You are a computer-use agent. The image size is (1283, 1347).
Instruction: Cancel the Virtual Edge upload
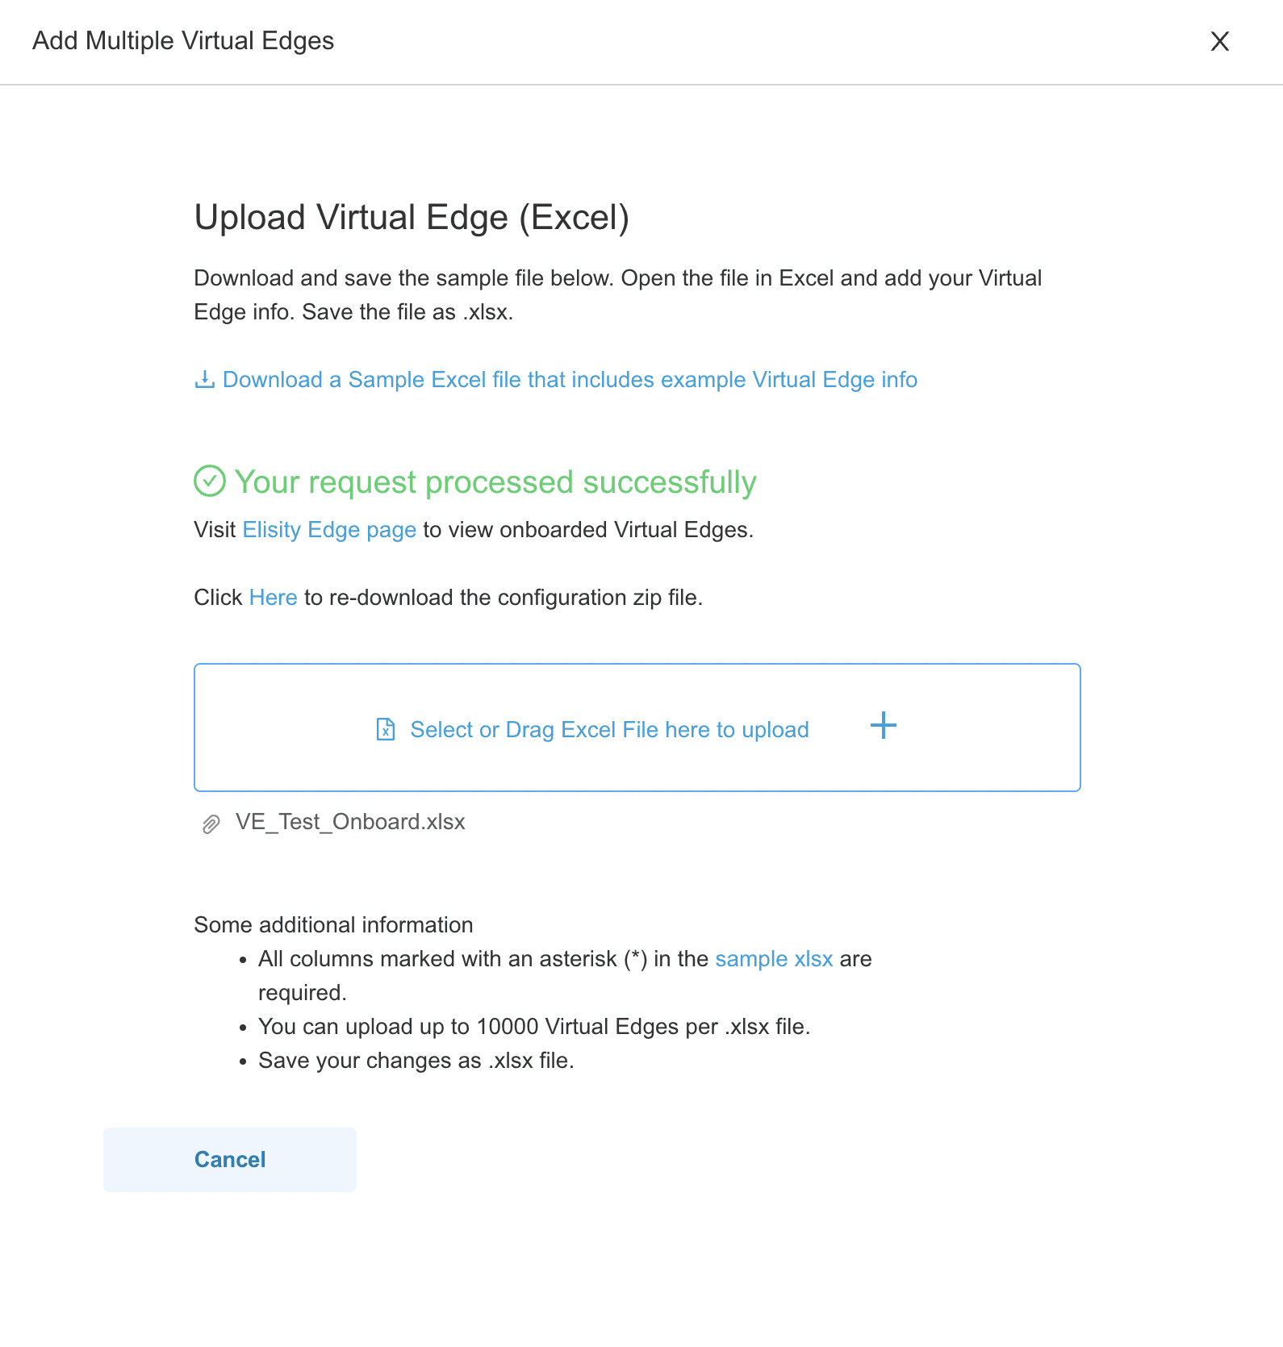click(230, 1160)
